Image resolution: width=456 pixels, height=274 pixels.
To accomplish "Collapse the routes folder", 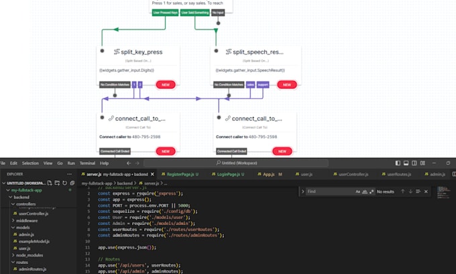I will click(x=13, y=262).
